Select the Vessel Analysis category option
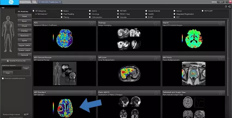This screenshot has width=232, height=118. pyautogui.click(x=146, y=11)
